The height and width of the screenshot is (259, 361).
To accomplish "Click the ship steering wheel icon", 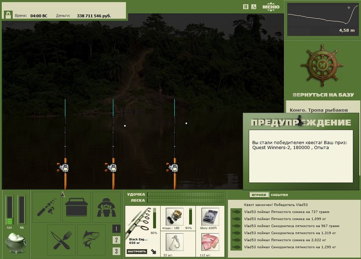I will tap(322, 66).
